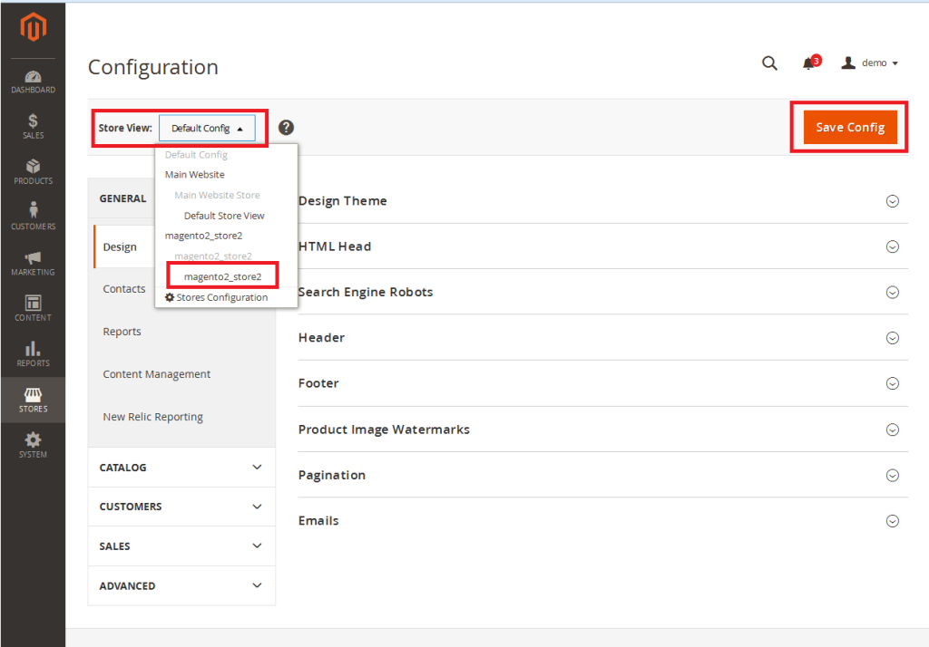Select magento2_store2 store view option
The image size is (929, 647).
click(x=222, y=276)
